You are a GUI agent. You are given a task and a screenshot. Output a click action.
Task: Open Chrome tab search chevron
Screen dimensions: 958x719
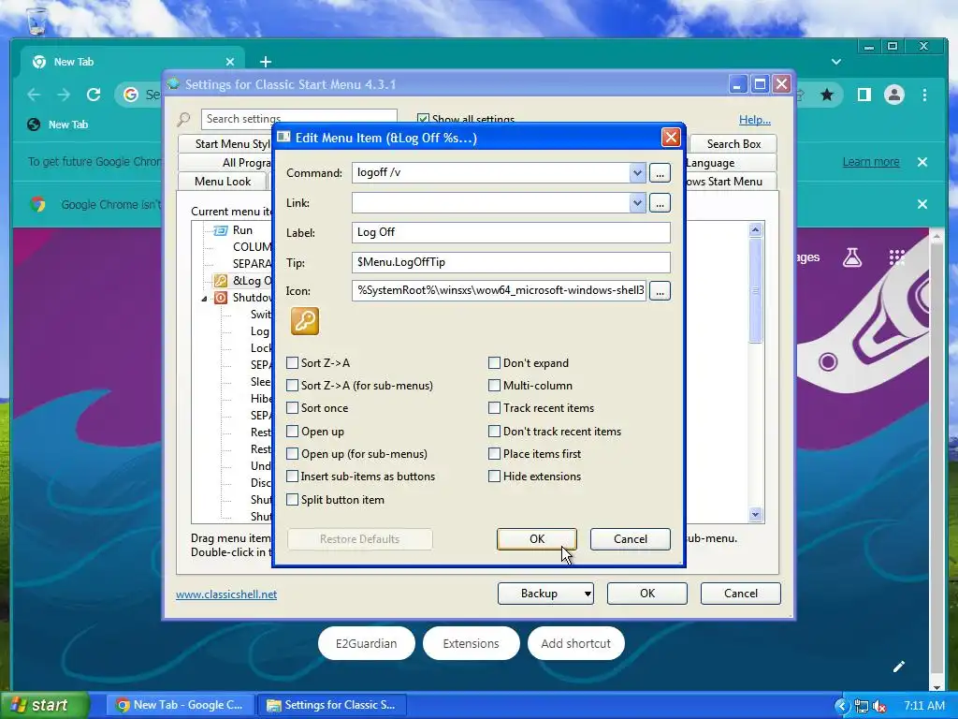click(836, 62)
